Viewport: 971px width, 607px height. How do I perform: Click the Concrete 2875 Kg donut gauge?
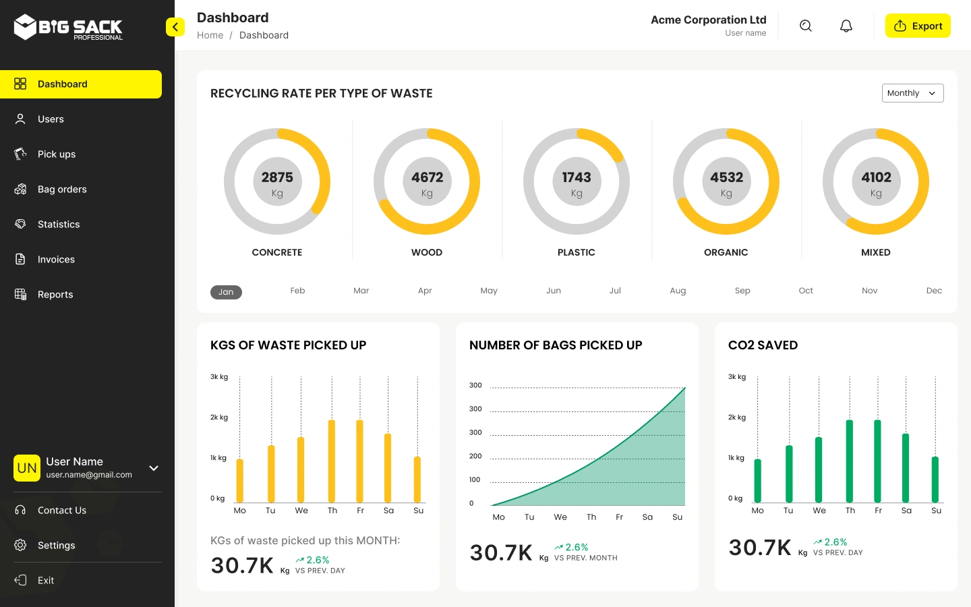pos(277,181)
